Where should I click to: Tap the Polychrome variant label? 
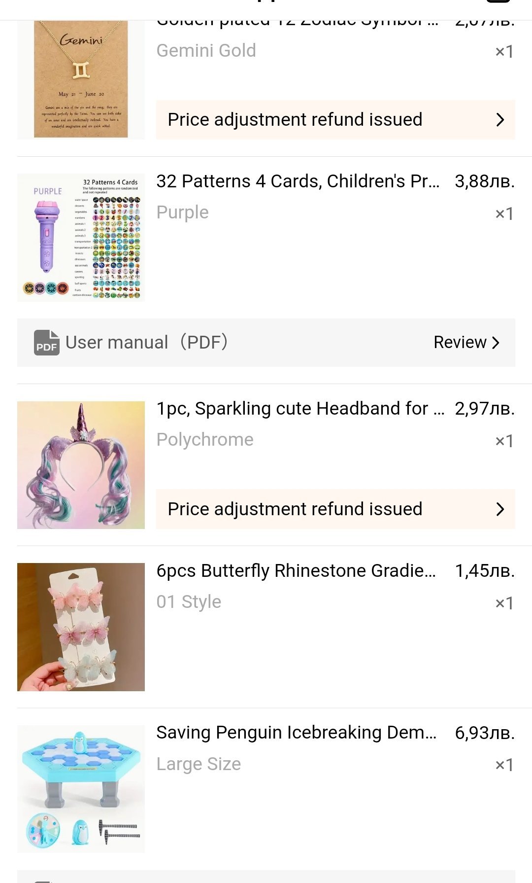[x=205, y=440]
